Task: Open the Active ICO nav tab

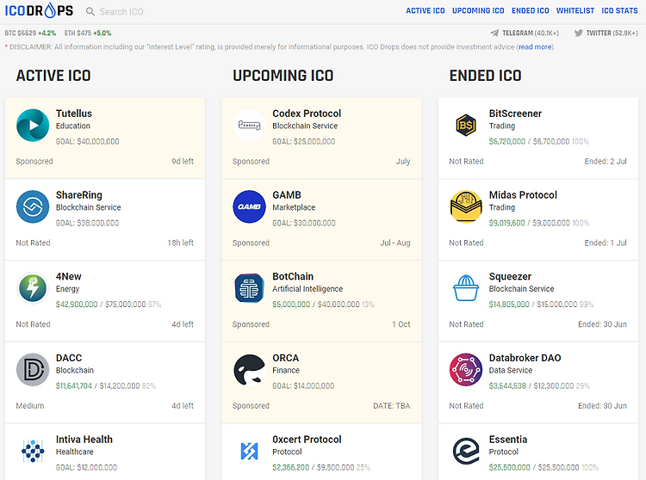Action: pyautogui.click(x=425, y=10)
